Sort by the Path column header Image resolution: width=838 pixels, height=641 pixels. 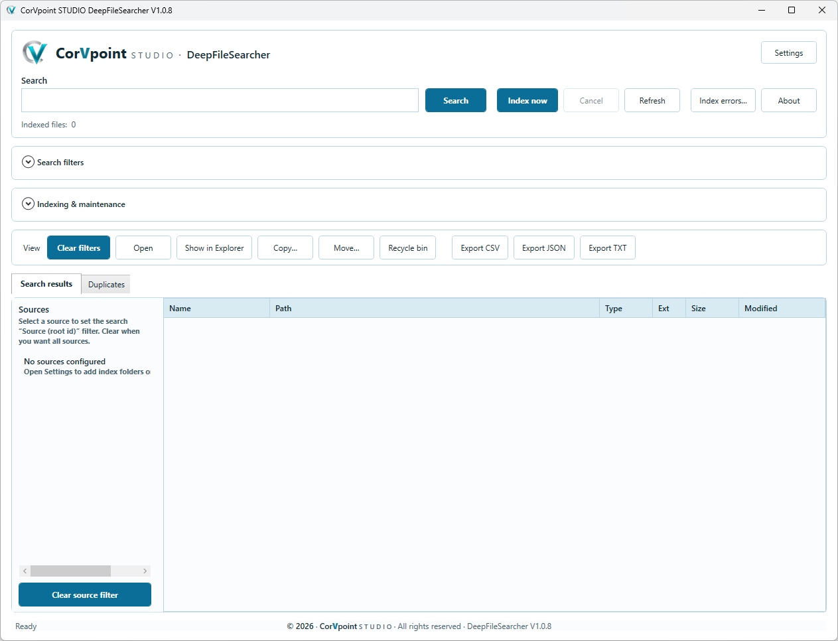click(x=435, y=308)
